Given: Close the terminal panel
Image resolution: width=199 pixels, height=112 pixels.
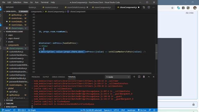Looking at the screenshot, I should 154,77.
